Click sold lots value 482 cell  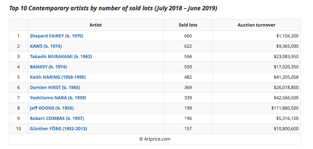(x=188, y=77)
